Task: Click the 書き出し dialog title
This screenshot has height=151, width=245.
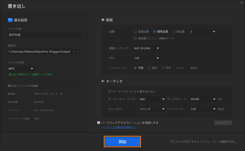Action: (x=17, y=6)
